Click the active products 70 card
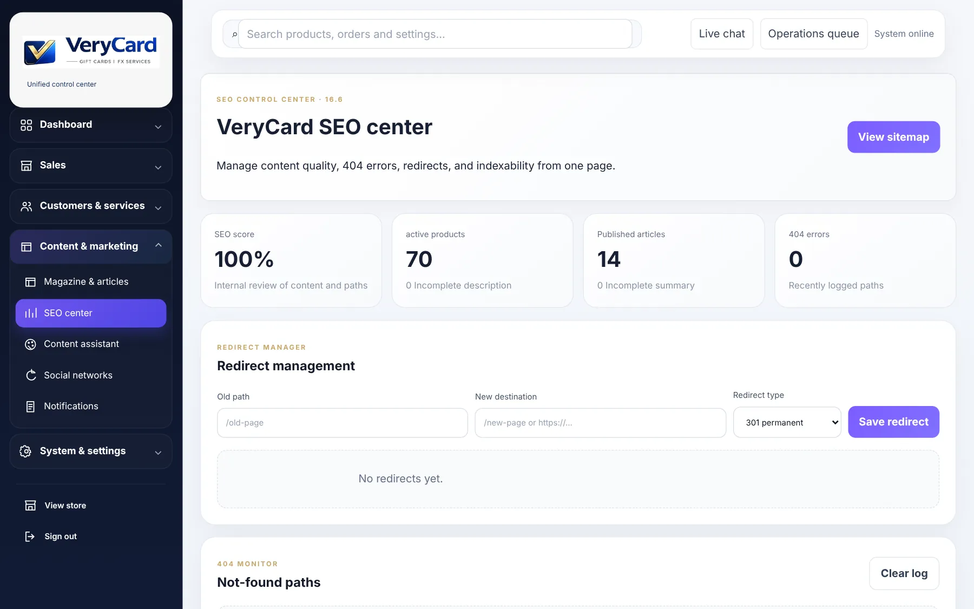 tap(482, 260)
